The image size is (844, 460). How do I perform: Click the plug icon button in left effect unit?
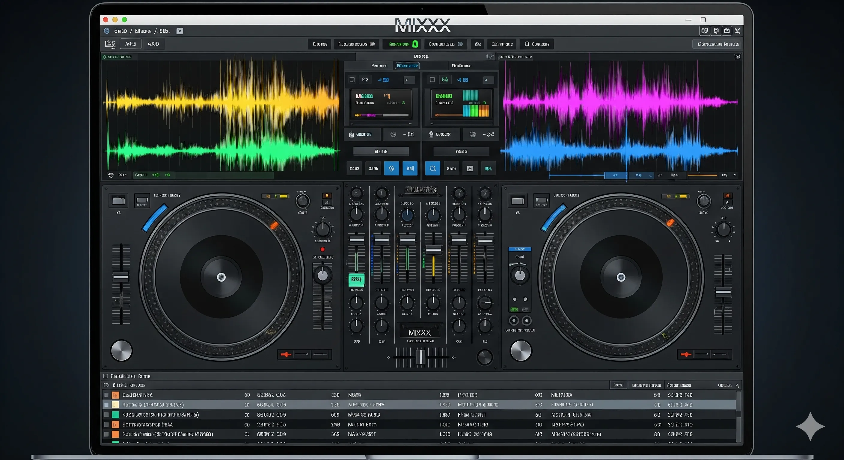click(x=362, y=134)
